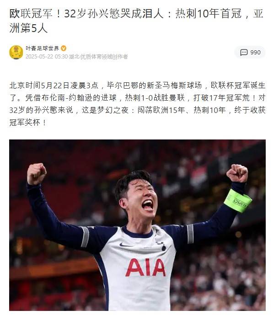Open the celebrating player photo
This screenshot has height=321, width=279.
click(137, 225)
